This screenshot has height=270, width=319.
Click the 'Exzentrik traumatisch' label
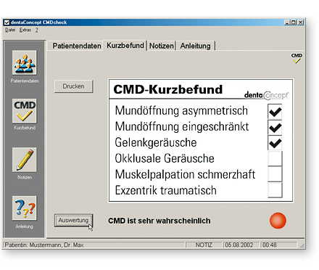[165, 190]
